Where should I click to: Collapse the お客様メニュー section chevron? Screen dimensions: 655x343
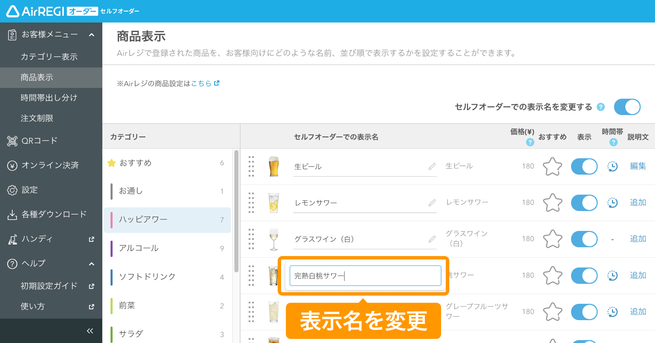click(x=91, y=35)
